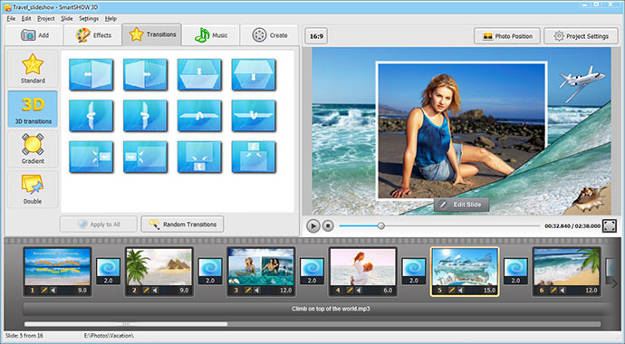This screenshot has width=625, height=344.
Task: Mute sound on slide 1 speaker icon
Action: [x=53, y=291]
